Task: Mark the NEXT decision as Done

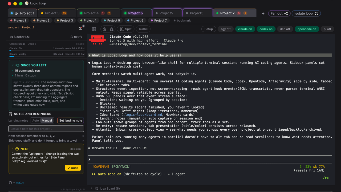Action: pos(73,168)
